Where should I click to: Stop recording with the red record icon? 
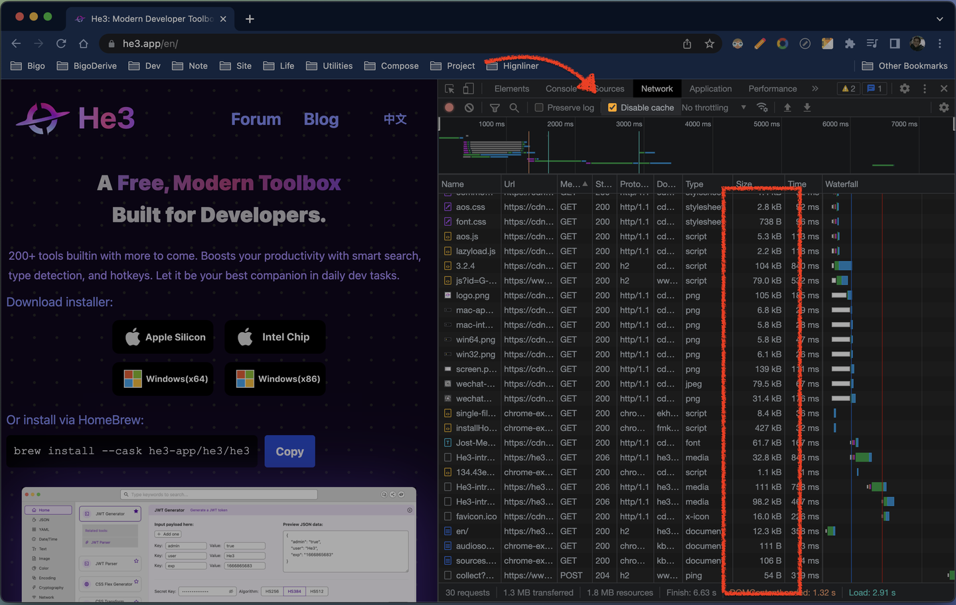[x=449, y=107]
